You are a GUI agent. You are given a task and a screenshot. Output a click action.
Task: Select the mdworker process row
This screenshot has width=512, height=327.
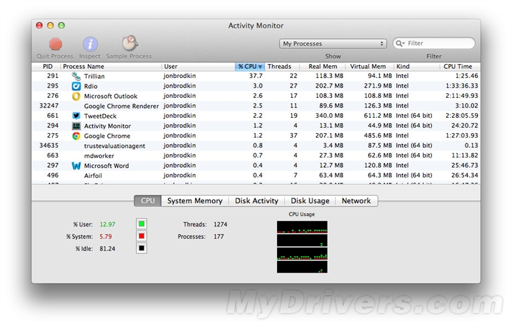pos(256,156)
